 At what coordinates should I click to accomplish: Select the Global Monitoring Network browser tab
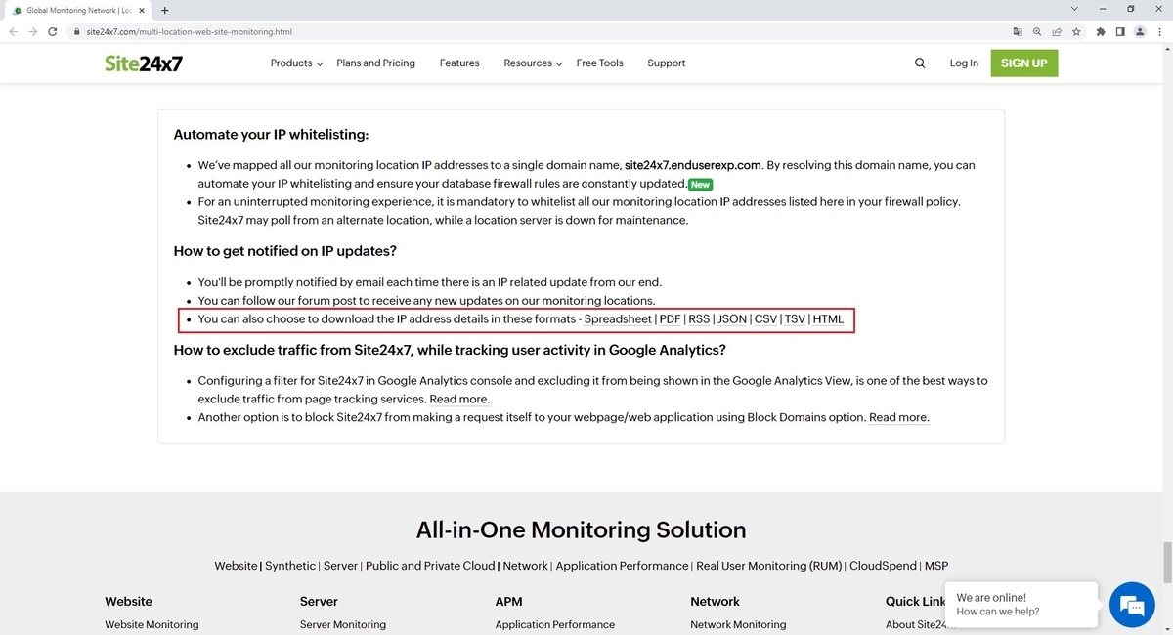coord(76,10)
